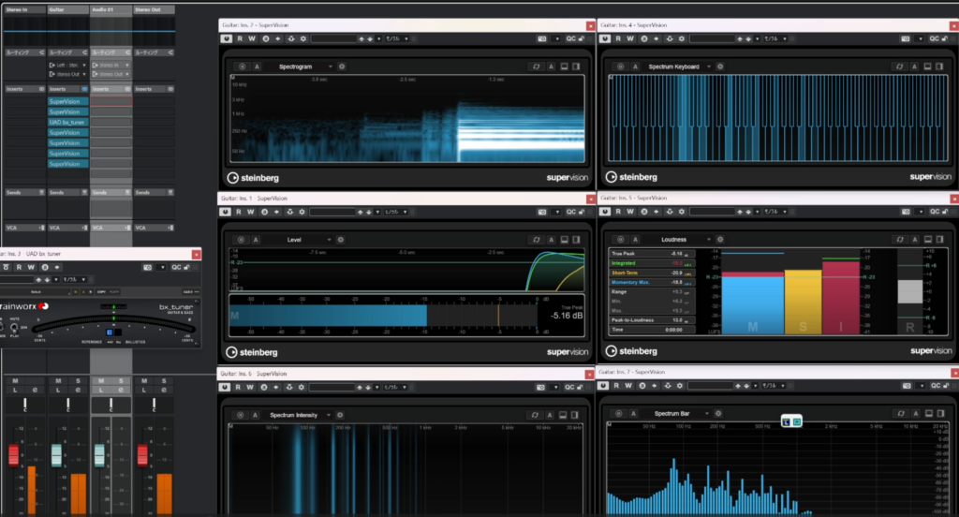Image resolution: width=959 pixels, height=517 pixels.
Task: Open Spectrum Keyboard module settings gear
Action: point(720,66)
